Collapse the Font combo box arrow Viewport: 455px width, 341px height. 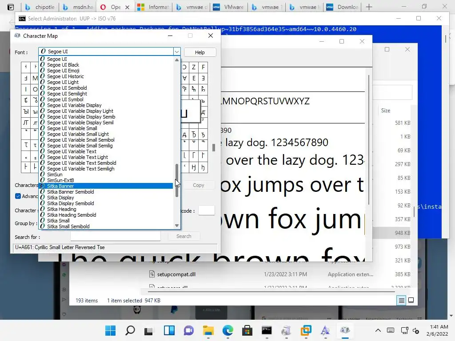pyautogui.click(x=177, y=52)
